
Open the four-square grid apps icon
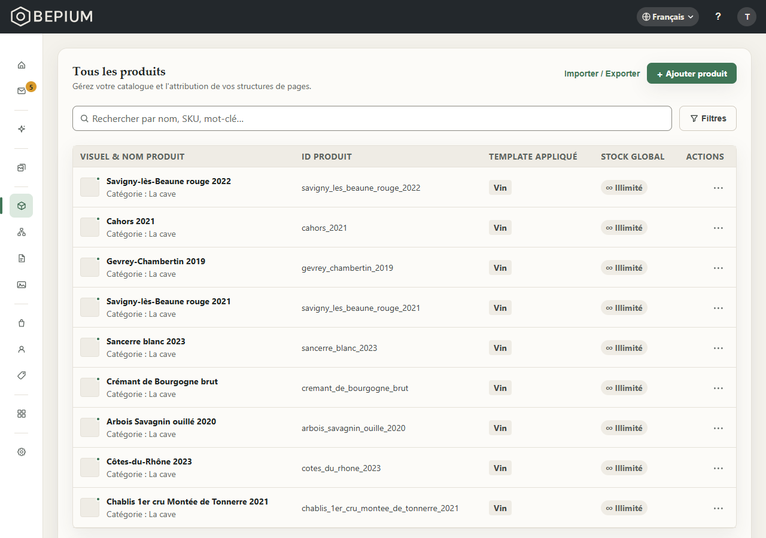[x=22, y=414]
